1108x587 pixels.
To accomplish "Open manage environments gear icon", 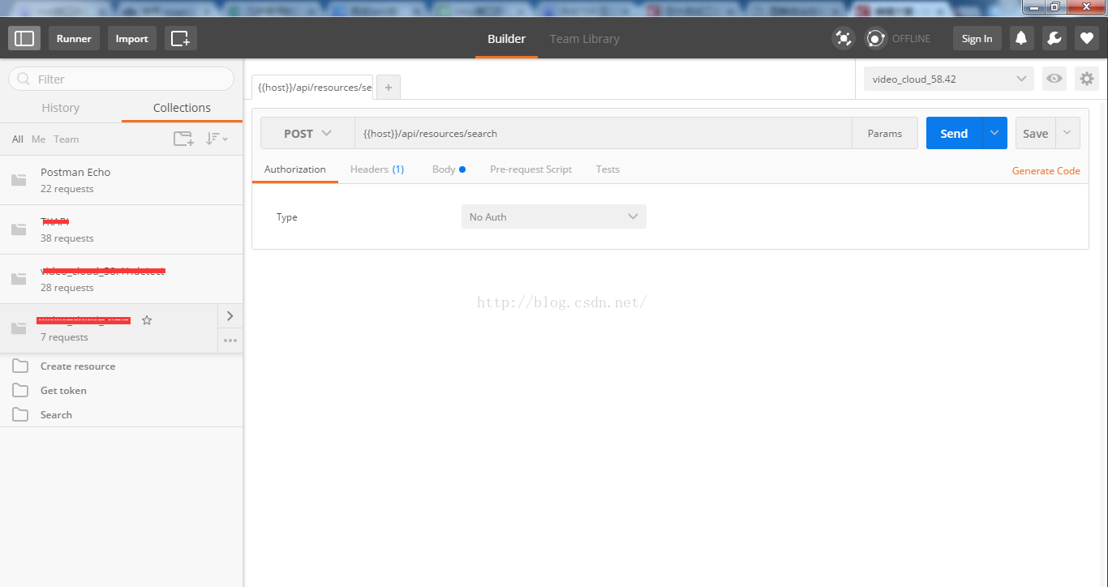I will tap(1087, 79).
